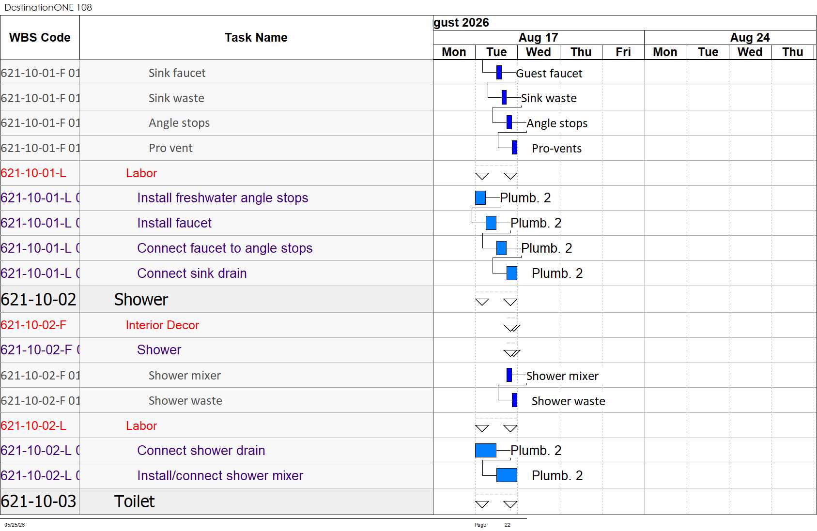Click the Install faucet Gantt bar
817x531 pixels.
(491, 223)
